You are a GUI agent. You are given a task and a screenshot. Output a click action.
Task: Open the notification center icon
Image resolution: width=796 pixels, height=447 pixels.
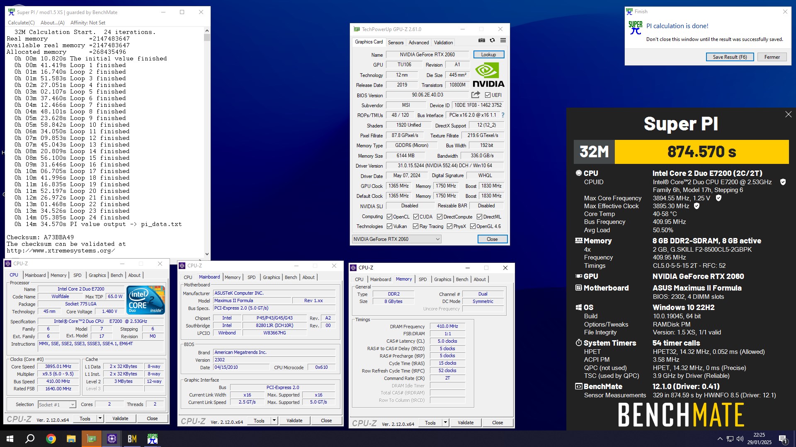coord(783,439)
